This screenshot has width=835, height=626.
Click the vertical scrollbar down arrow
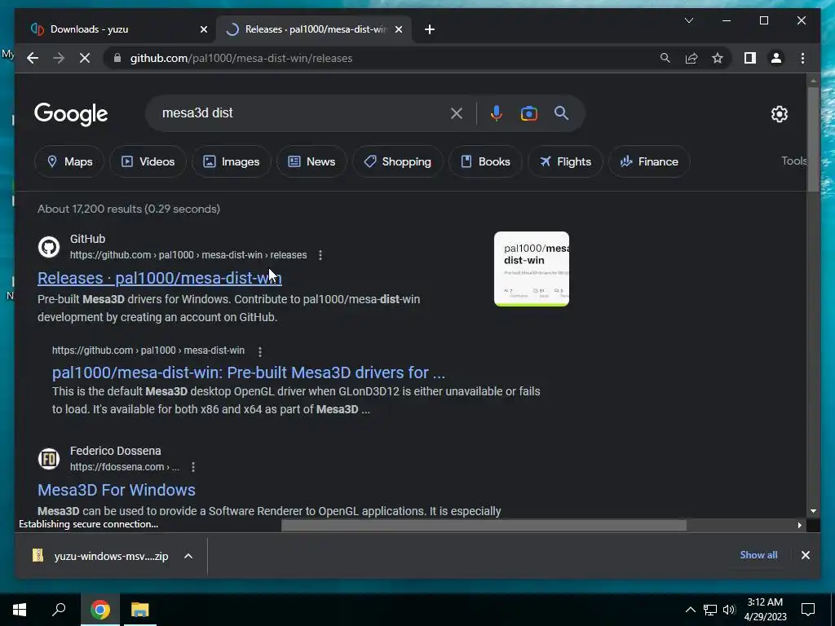pyautogui.click(x=813, y=511)
